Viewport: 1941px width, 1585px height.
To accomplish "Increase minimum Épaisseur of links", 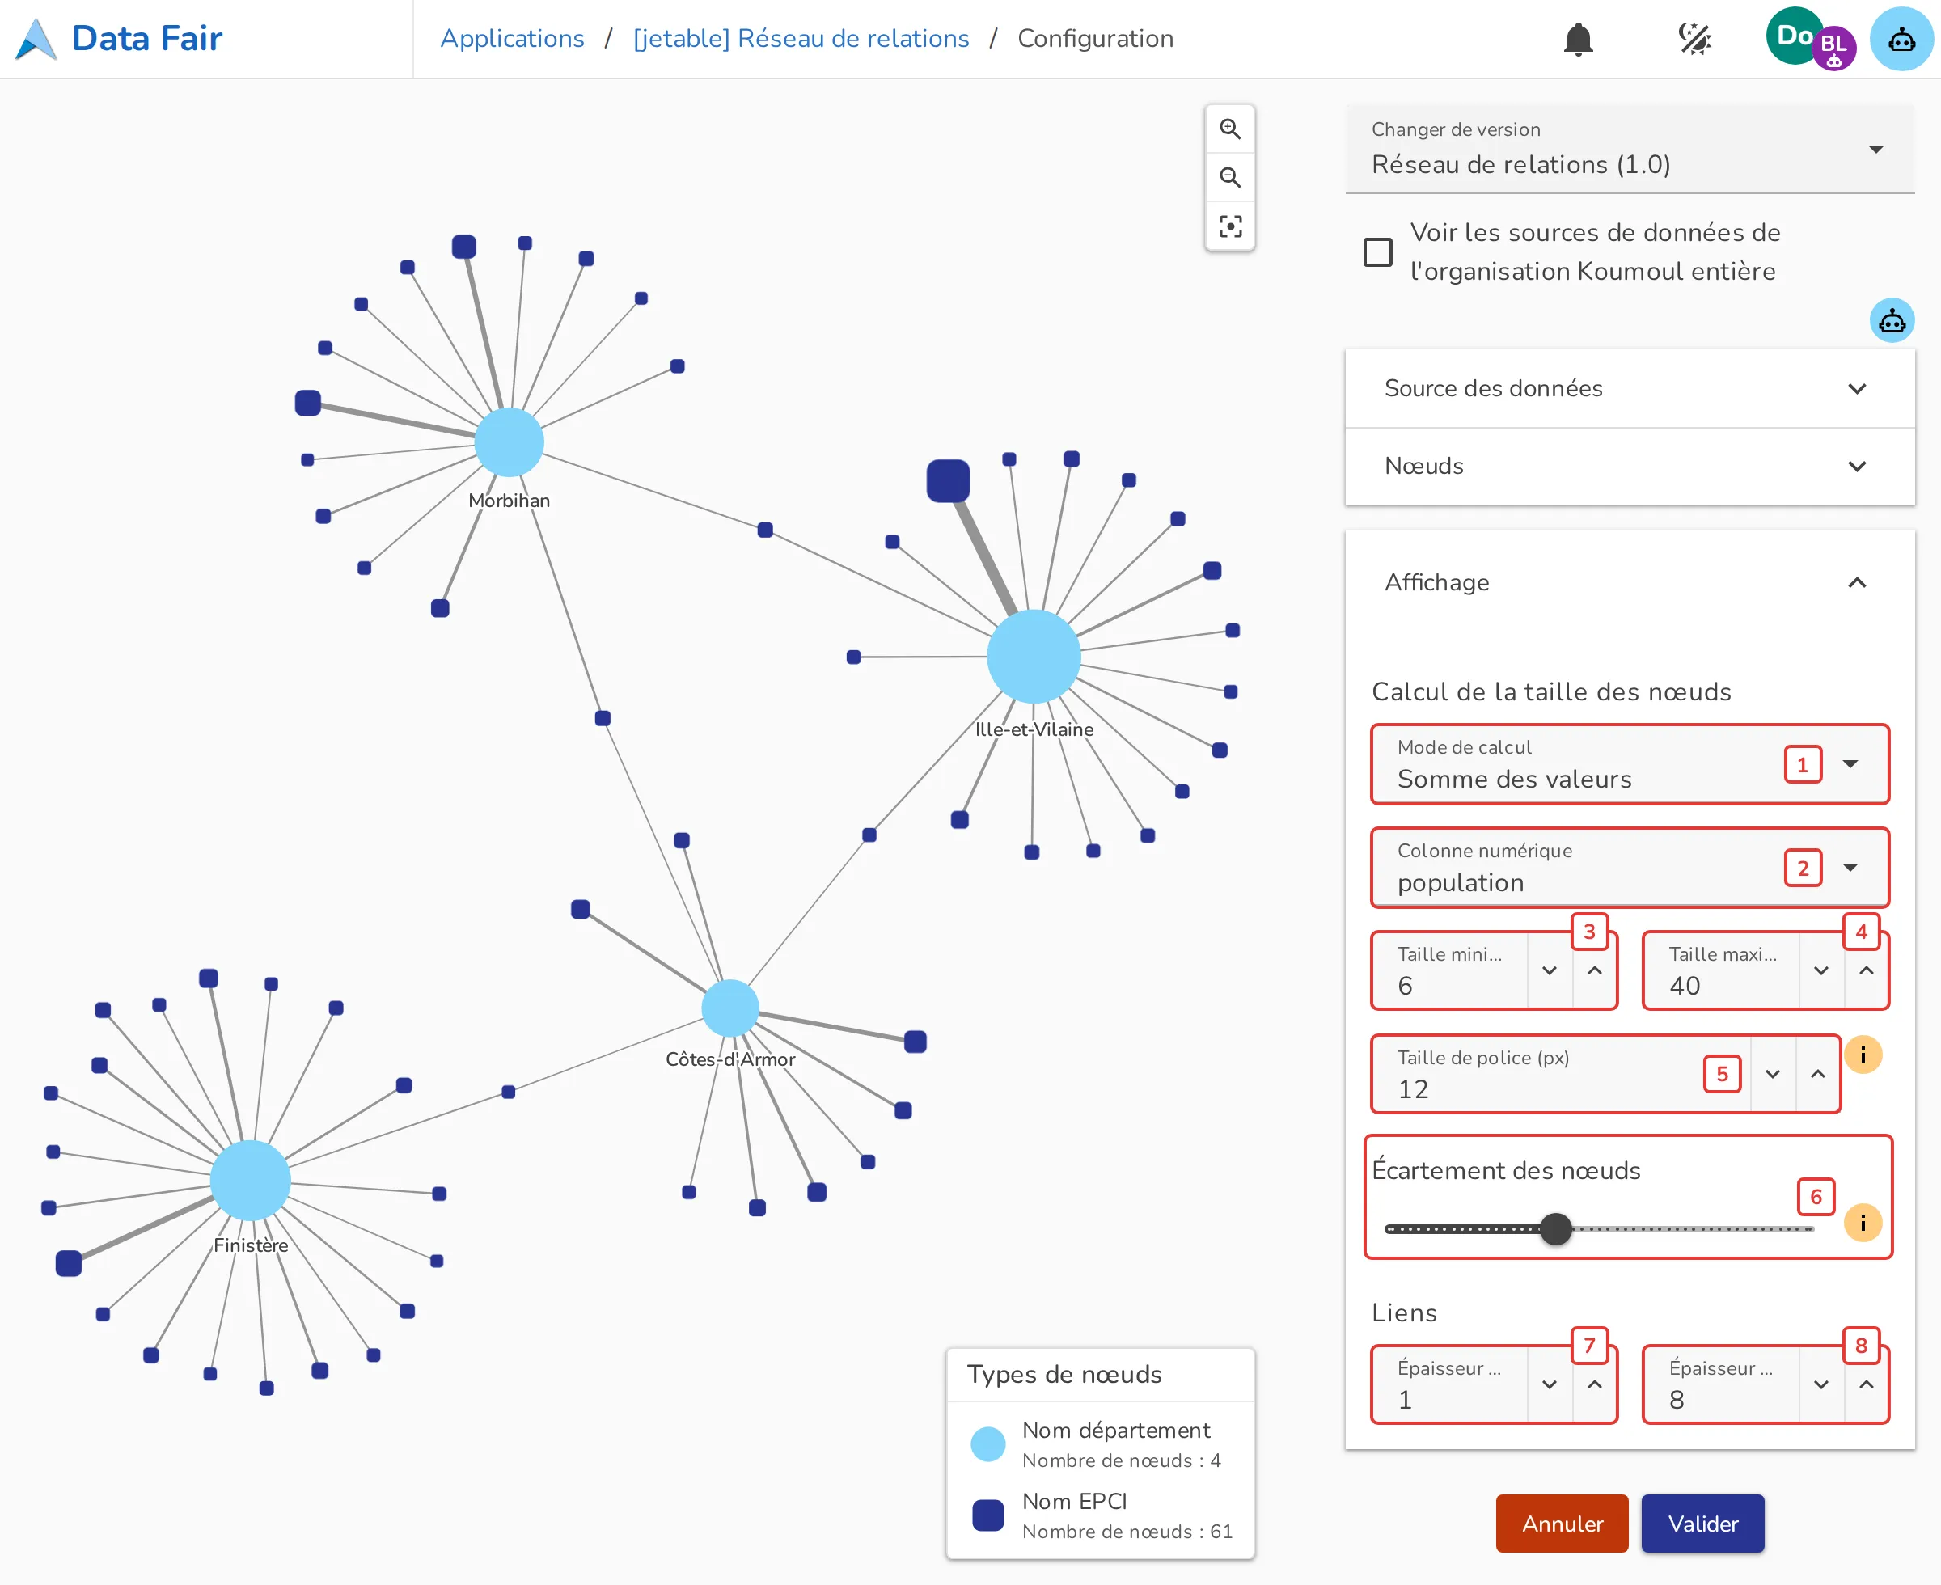I will click(1594, 1384).
